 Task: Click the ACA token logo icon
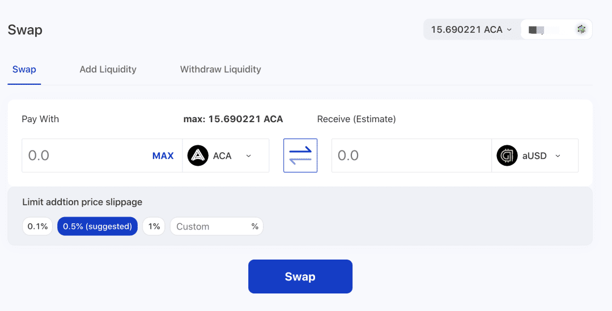(198, 155)
